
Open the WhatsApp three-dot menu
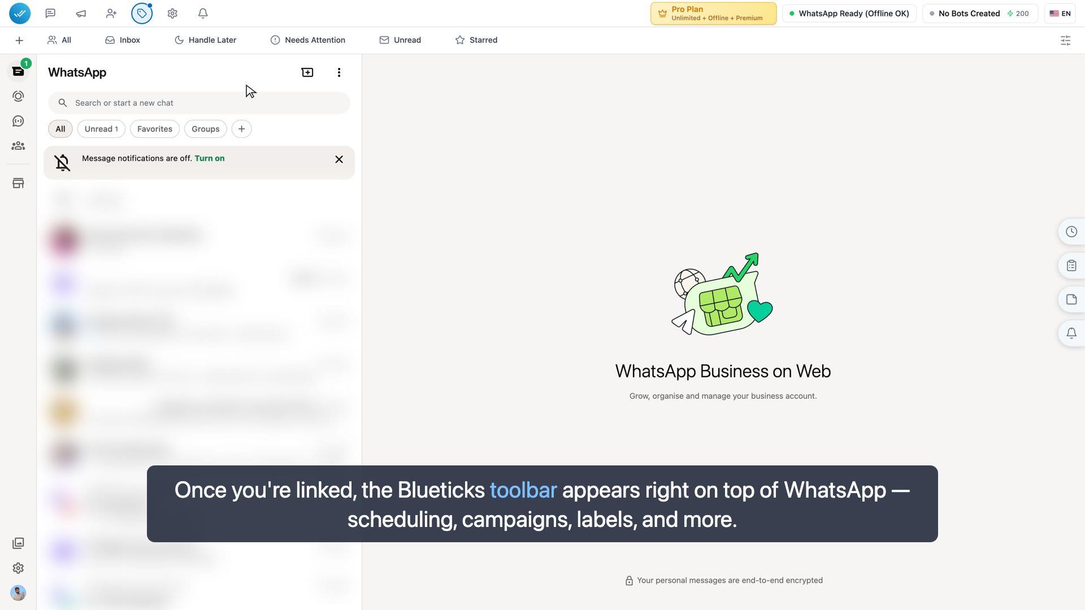click(x=339, y=72)
